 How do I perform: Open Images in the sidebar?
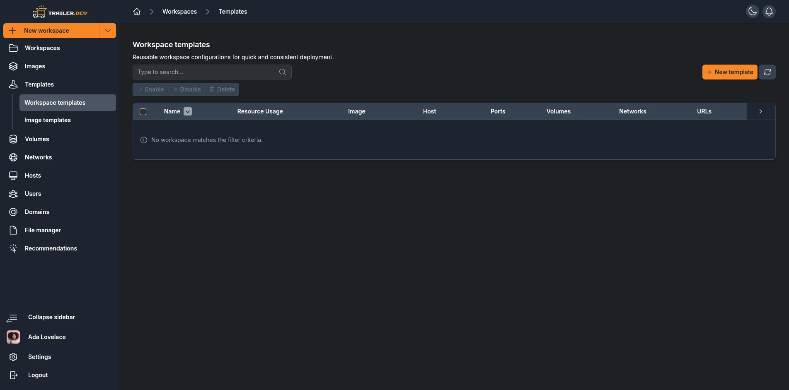pos(60,66)
